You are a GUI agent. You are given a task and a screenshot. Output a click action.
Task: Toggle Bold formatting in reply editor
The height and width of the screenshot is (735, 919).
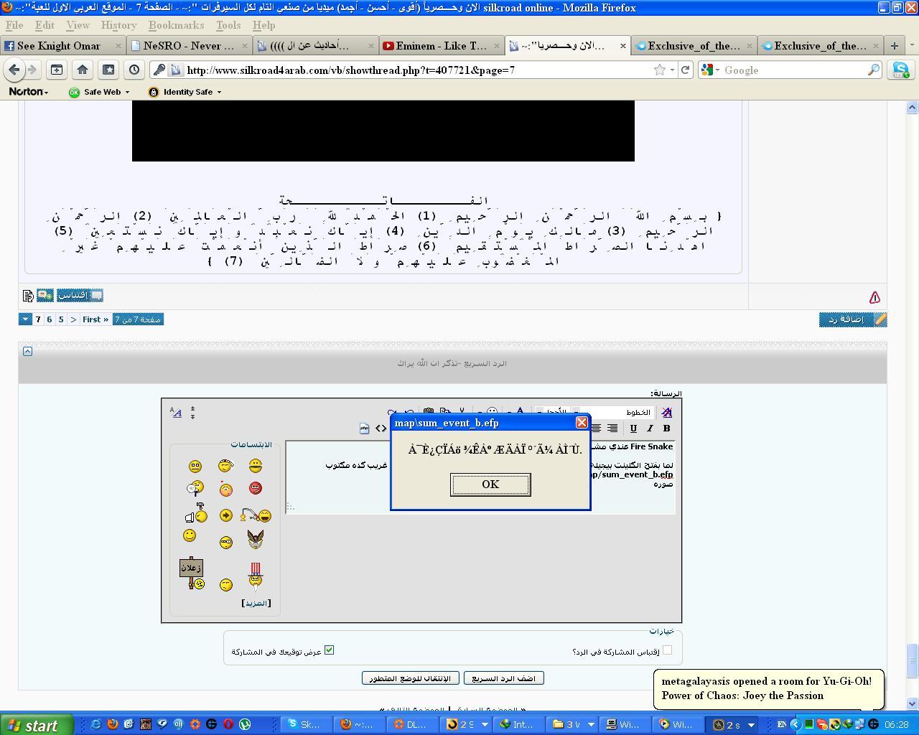click(x=666, y=429)
